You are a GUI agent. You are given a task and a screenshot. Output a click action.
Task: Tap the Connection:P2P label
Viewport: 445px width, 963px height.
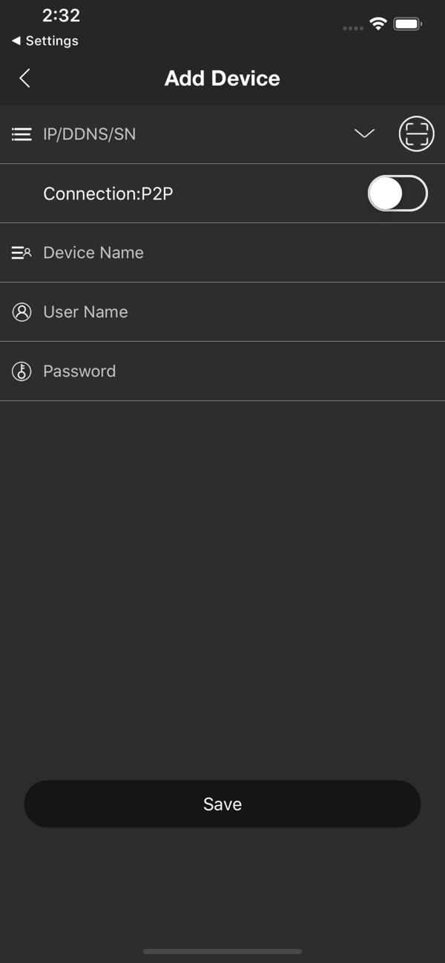click(x=108, y=193)
